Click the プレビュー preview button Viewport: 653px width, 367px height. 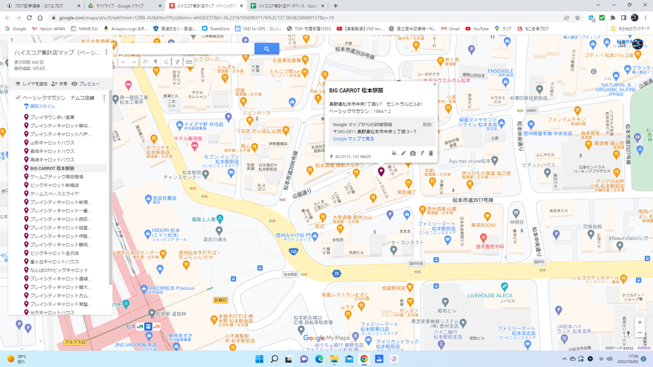coord(85,84)
